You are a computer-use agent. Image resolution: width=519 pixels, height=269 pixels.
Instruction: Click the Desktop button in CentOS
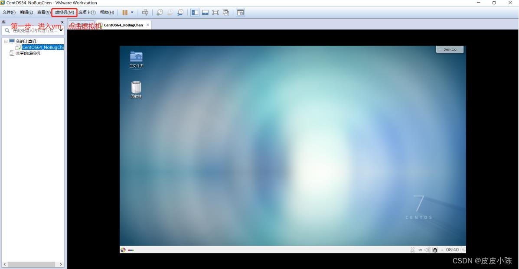450,49
